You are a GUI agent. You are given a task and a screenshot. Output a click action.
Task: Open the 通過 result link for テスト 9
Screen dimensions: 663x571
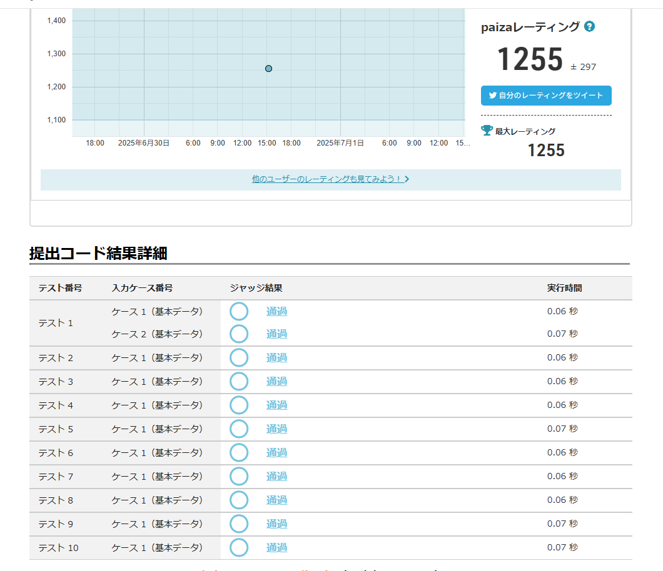pyautogui.click(x=276, y=524)
